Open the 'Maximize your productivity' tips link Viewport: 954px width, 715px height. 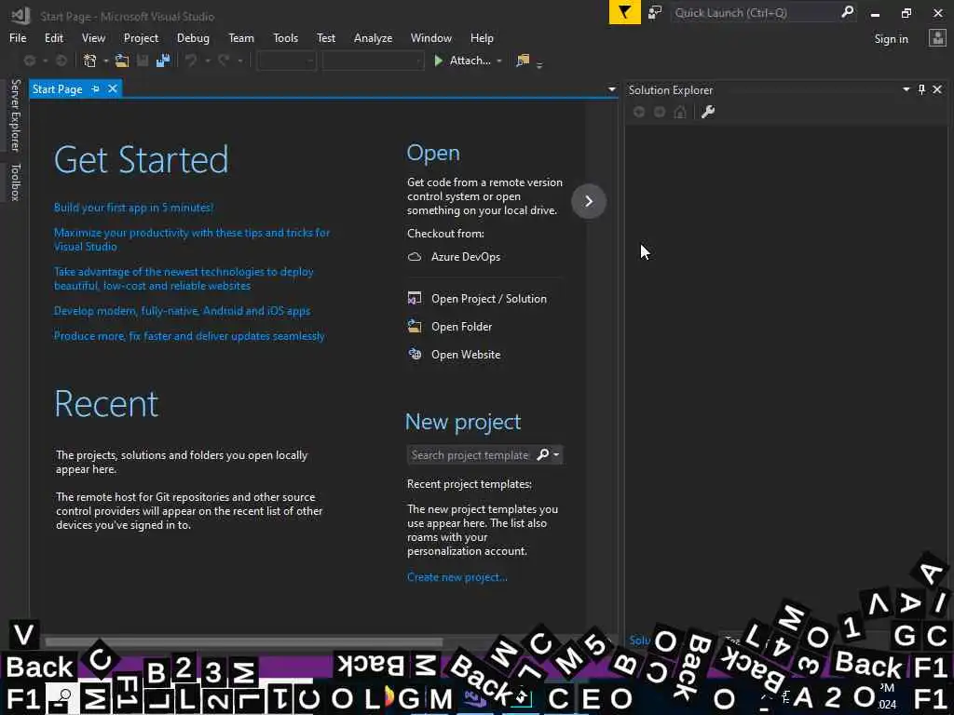point(192,239)
